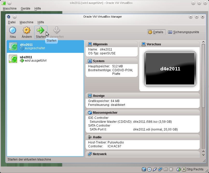The image size is (209, 173).
Task: Open Hilfe menu of the s4e2011 window
Action: click(x=38, y=9)
